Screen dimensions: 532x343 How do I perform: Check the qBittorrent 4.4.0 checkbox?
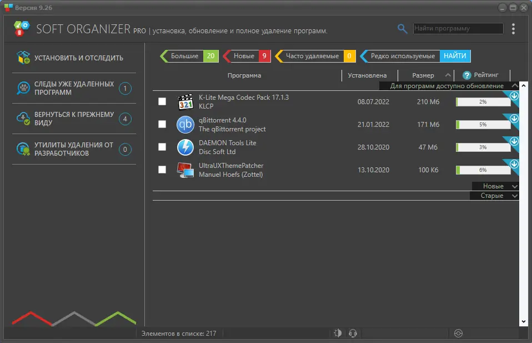(x=162, y=124)
